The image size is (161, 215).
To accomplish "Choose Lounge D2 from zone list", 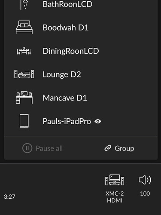I will (x=81, y=74).
